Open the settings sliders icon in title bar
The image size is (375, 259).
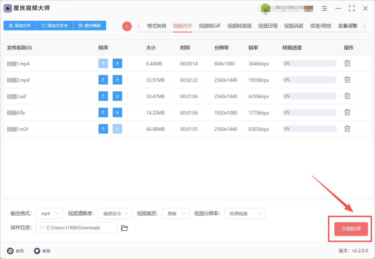(324, 8)
